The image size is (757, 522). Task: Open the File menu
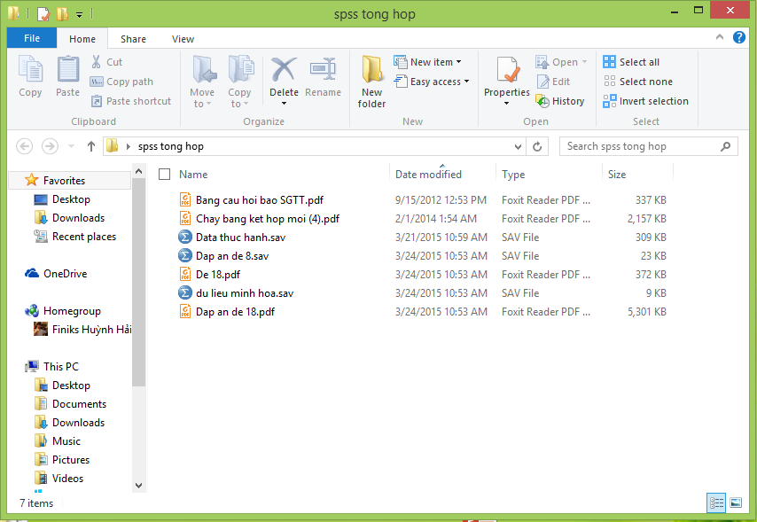(32, 38)
